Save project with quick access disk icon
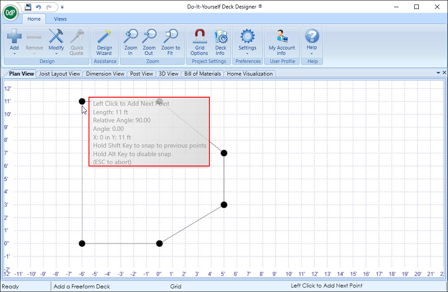The height and width of the screenshot is (292, 448). coord(28,7)
